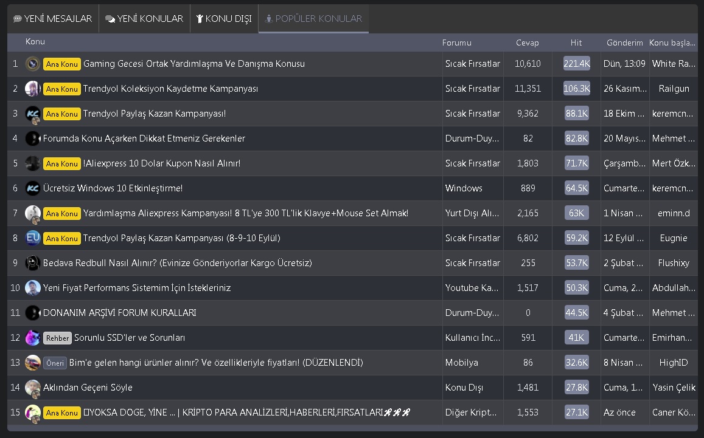
Task: Click avatar of Sorunlu SSD'ler topic
Action: (x=33, y=338)
